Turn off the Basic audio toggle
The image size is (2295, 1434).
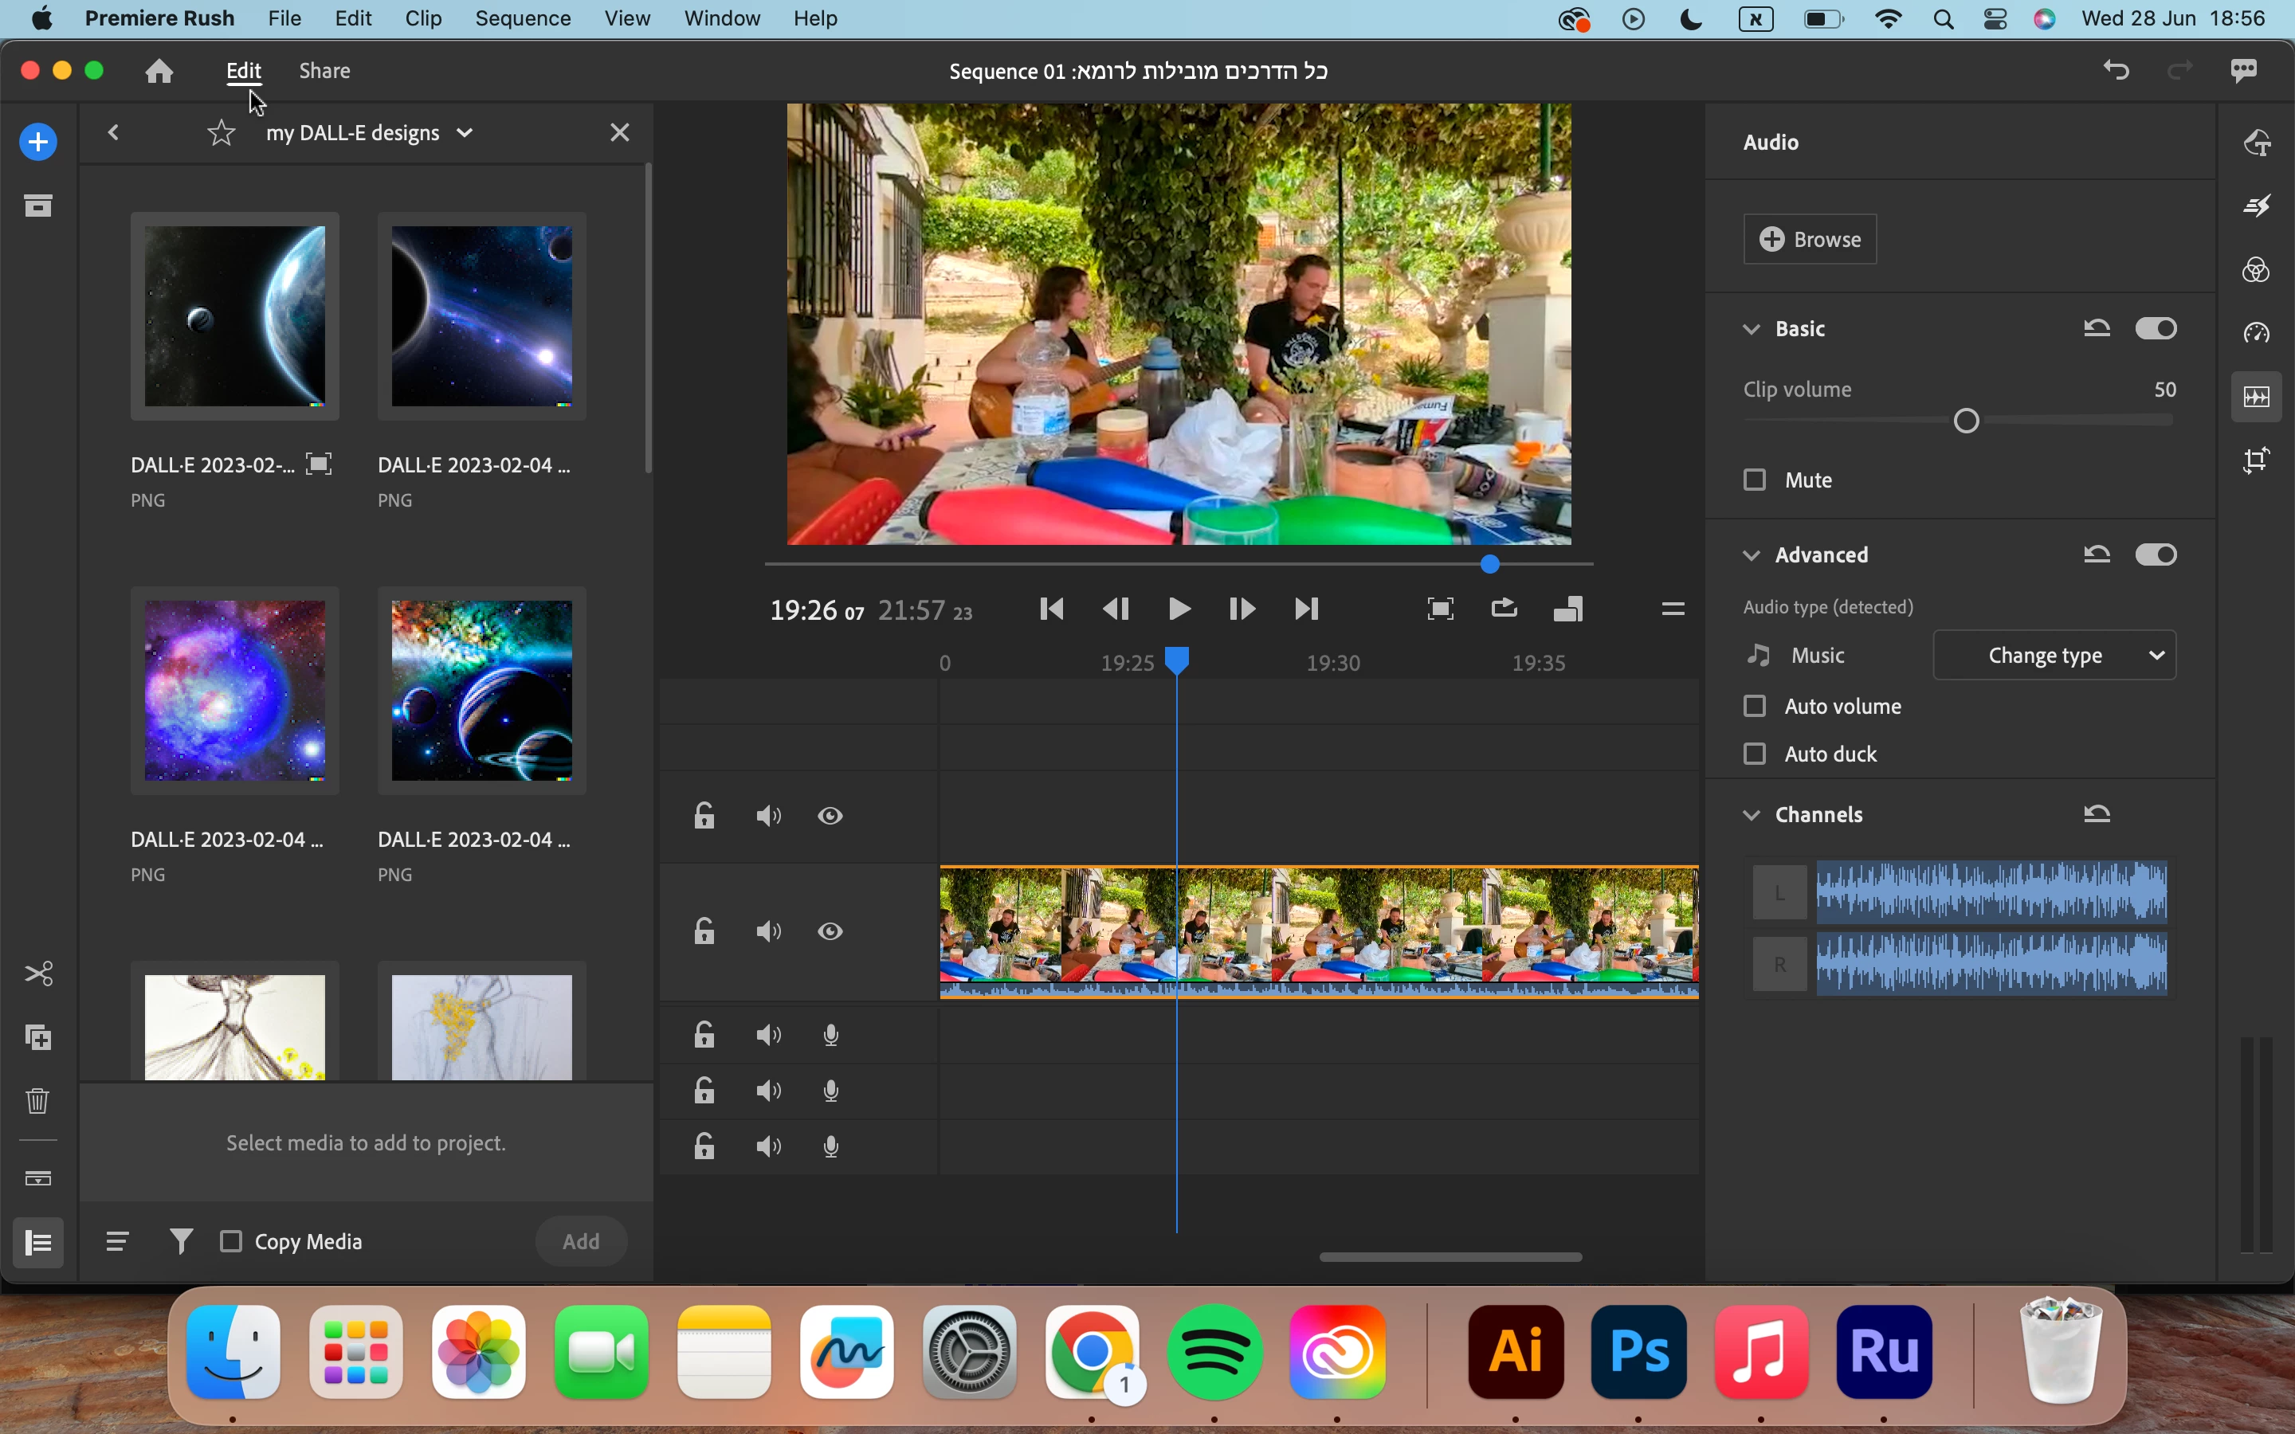[2155, 328]
